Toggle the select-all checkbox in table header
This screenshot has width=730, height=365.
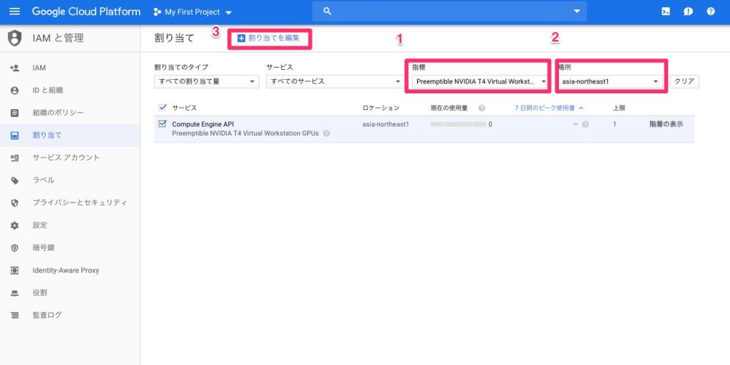(x=163, y=108)
